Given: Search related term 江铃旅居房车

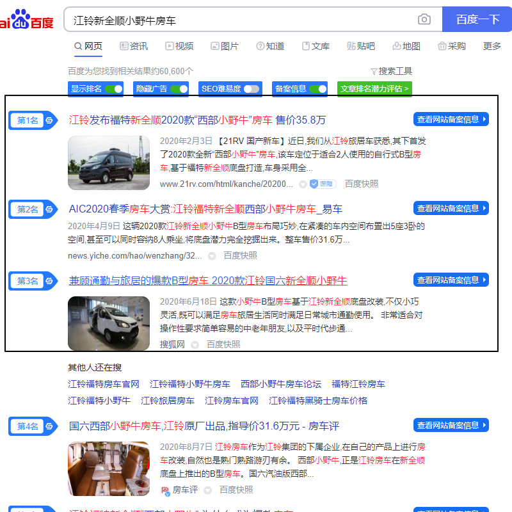Looking at the screenshot, I should (x=168, y=401).
